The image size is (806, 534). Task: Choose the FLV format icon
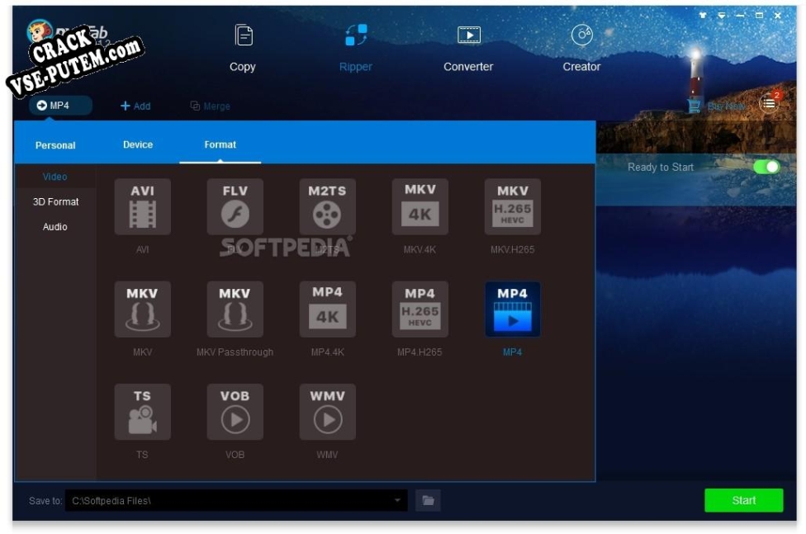(235, 207)
